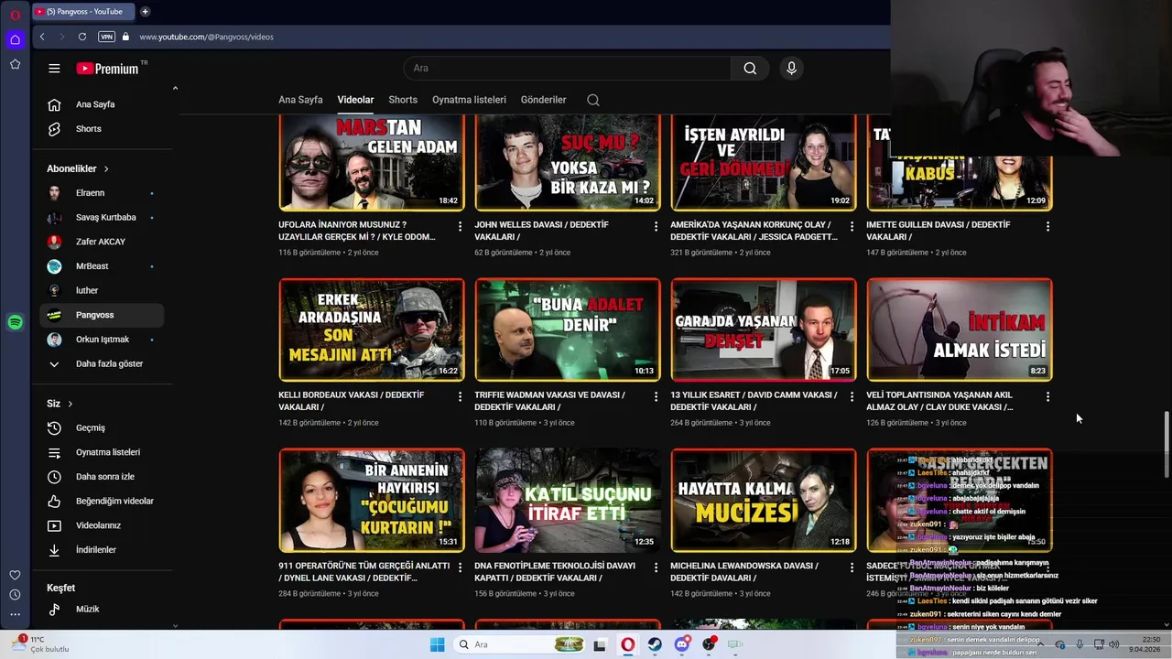Image resolution: width=1172 pixels, height=659 pixels.
Task: Open more options for DNA Fenotipleme video
Action: [656, 567]
